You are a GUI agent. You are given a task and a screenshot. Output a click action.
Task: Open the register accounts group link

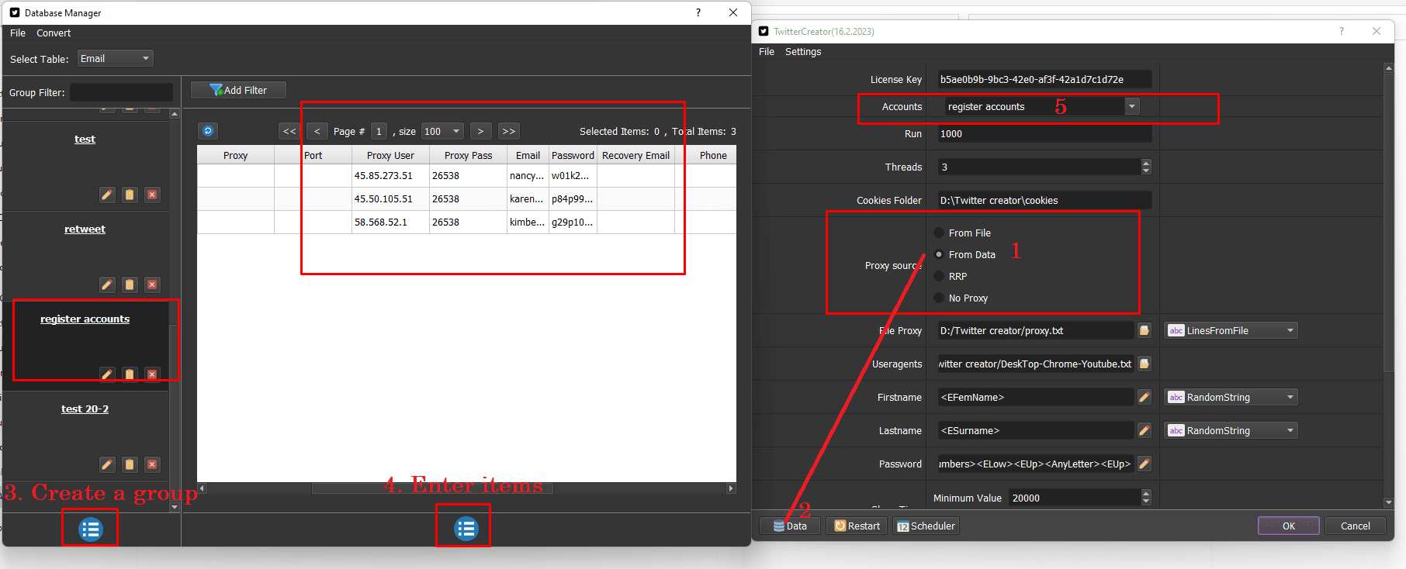85,319
